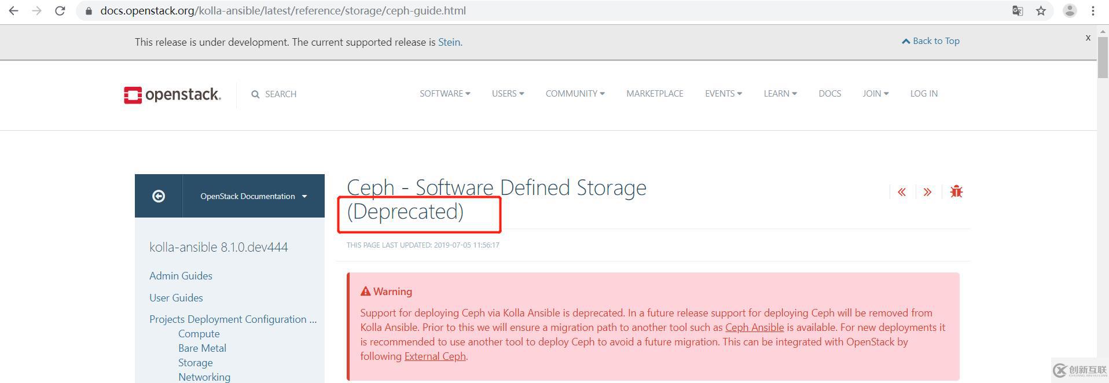The height and width of the screenshot is (383, 1109).
Task: Go to previous page double-left chevron
Action: click(x=902, y=192)
